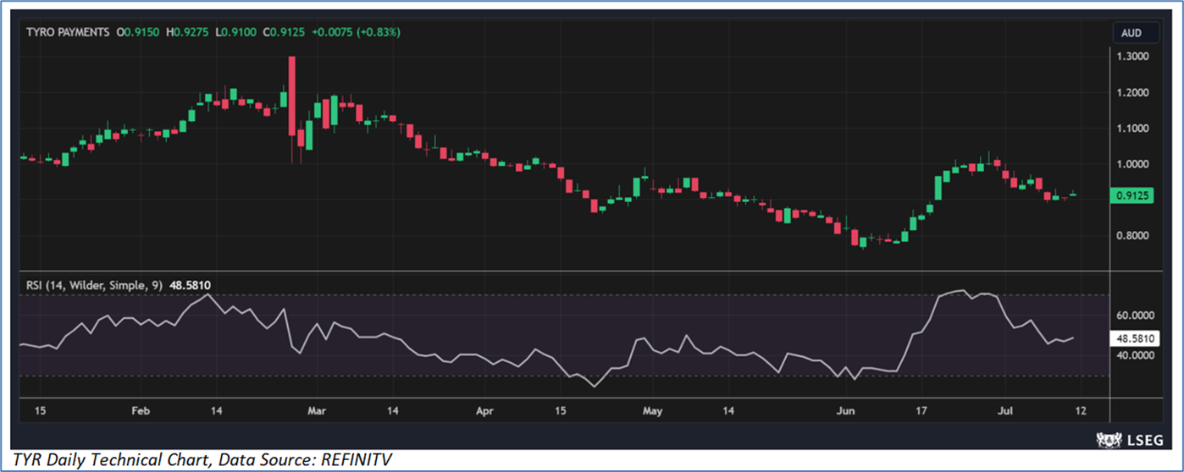The height and width of the screenshot is (472, 1184).
Task: Click the May date label
Action: [651, 411]
